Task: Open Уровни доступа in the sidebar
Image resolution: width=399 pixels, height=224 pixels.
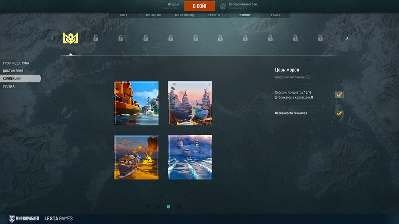Action: click(16, 63)
